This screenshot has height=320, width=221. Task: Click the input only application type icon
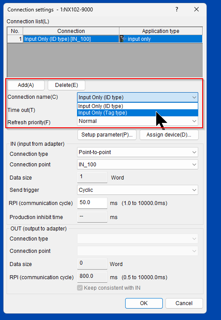click(x=123, y=39)
